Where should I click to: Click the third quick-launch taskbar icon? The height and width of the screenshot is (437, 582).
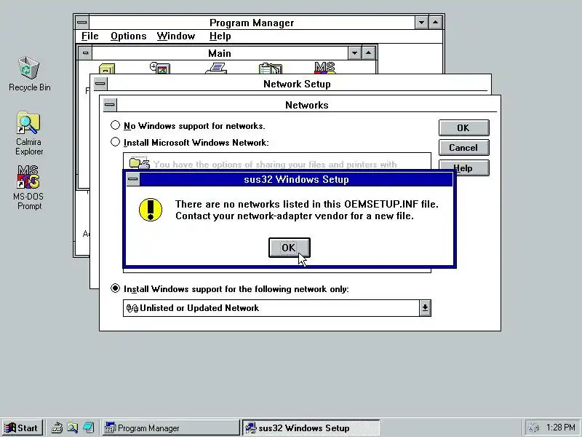click(x=88, y=428)
